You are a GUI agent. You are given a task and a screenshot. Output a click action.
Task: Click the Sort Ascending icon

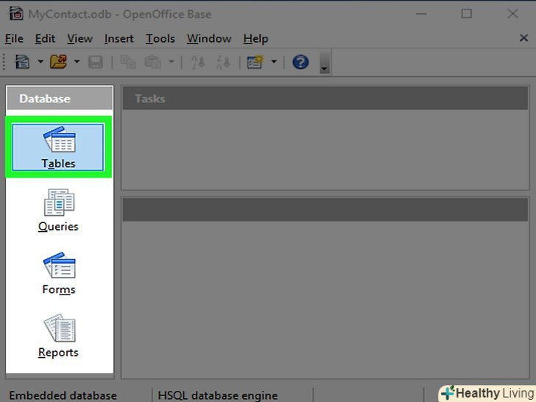point(198,62)
